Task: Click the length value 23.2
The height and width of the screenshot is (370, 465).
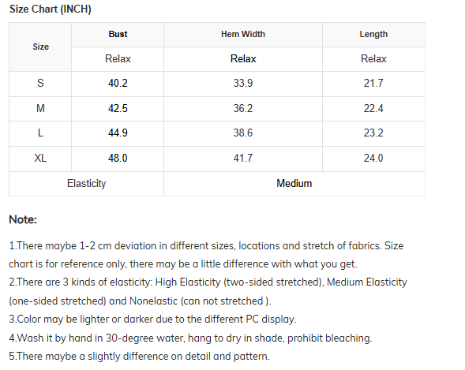Action: (x=373, y=133)
